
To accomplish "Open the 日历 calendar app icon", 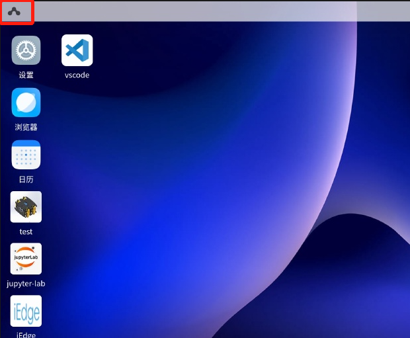I will tap(26, 155).
